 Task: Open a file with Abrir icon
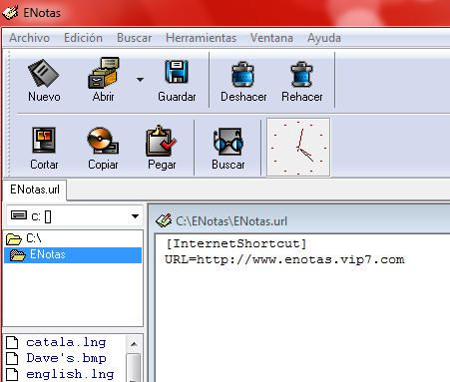pyautogui.click(x=104, y=73)
